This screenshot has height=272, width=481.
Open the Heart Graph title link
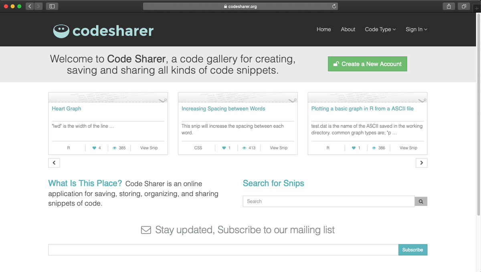click(67, 109)
